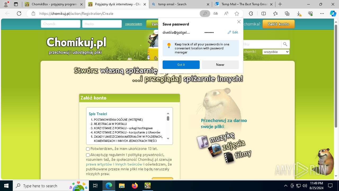Viewport: 339px width, 191px height.
Task: Close the ChomikBox tab
Action: [81, 4]
